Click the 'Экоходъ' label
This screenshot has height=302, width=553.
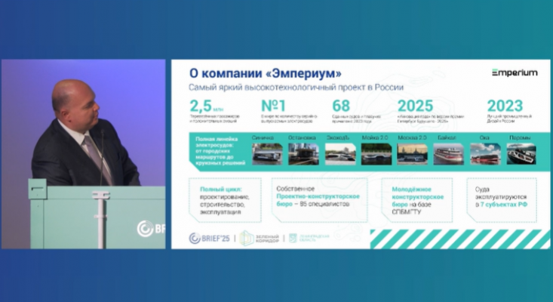click(338, 137)
